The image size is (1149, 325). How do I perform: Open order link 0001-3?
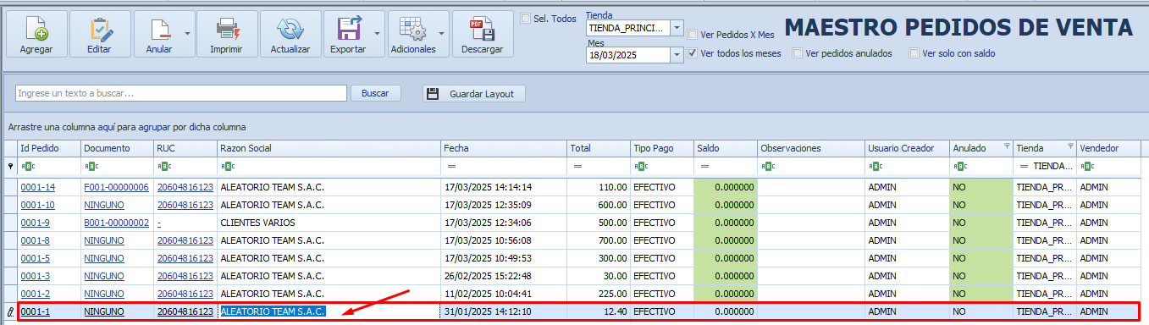coord(36,276)
